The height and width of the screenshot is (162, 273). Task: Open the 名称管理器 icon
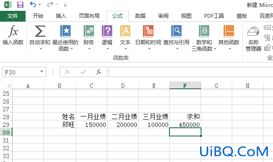(x=253, y=31)
